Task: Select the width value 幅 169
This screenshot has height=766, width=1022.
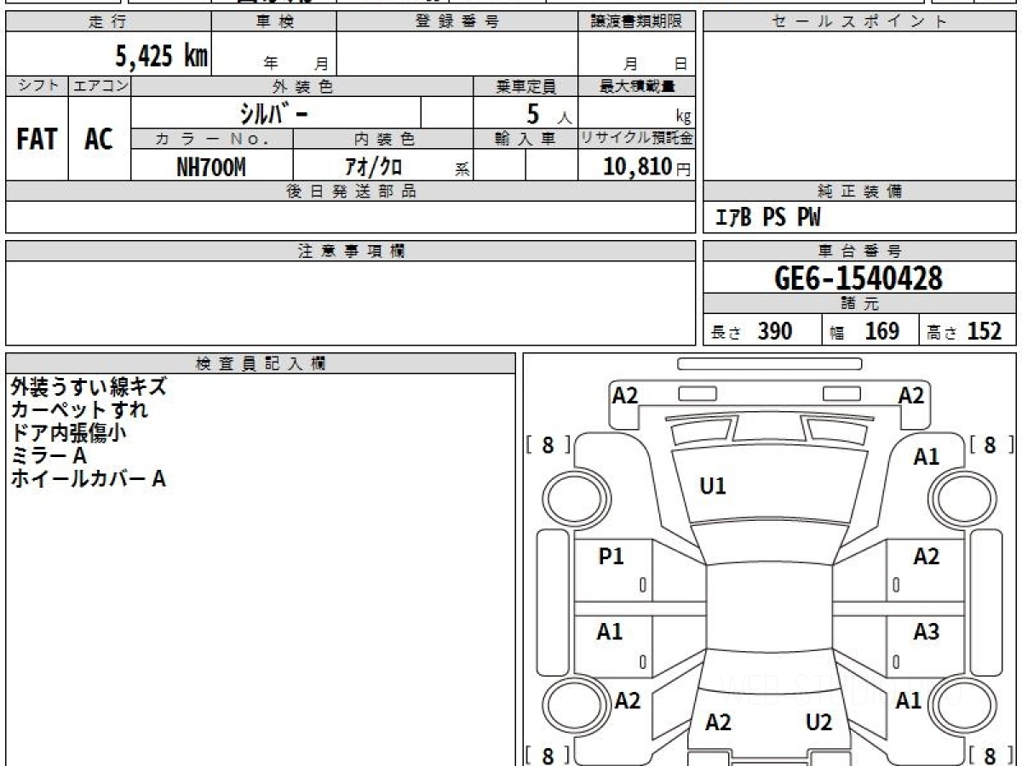Action: [x=866, y=331]
